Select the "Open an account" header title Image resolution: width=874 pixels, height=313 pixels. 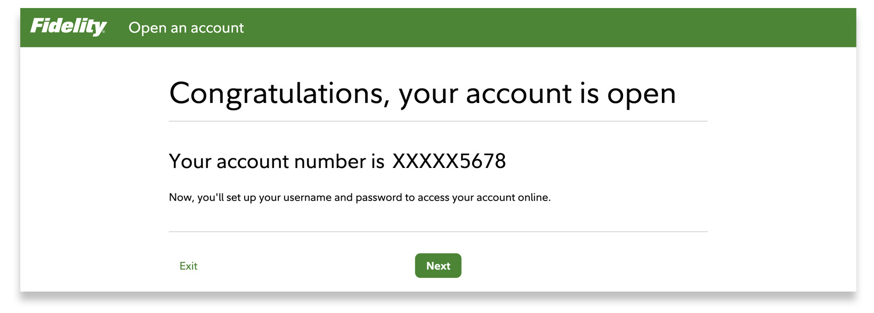click(186, 28)
